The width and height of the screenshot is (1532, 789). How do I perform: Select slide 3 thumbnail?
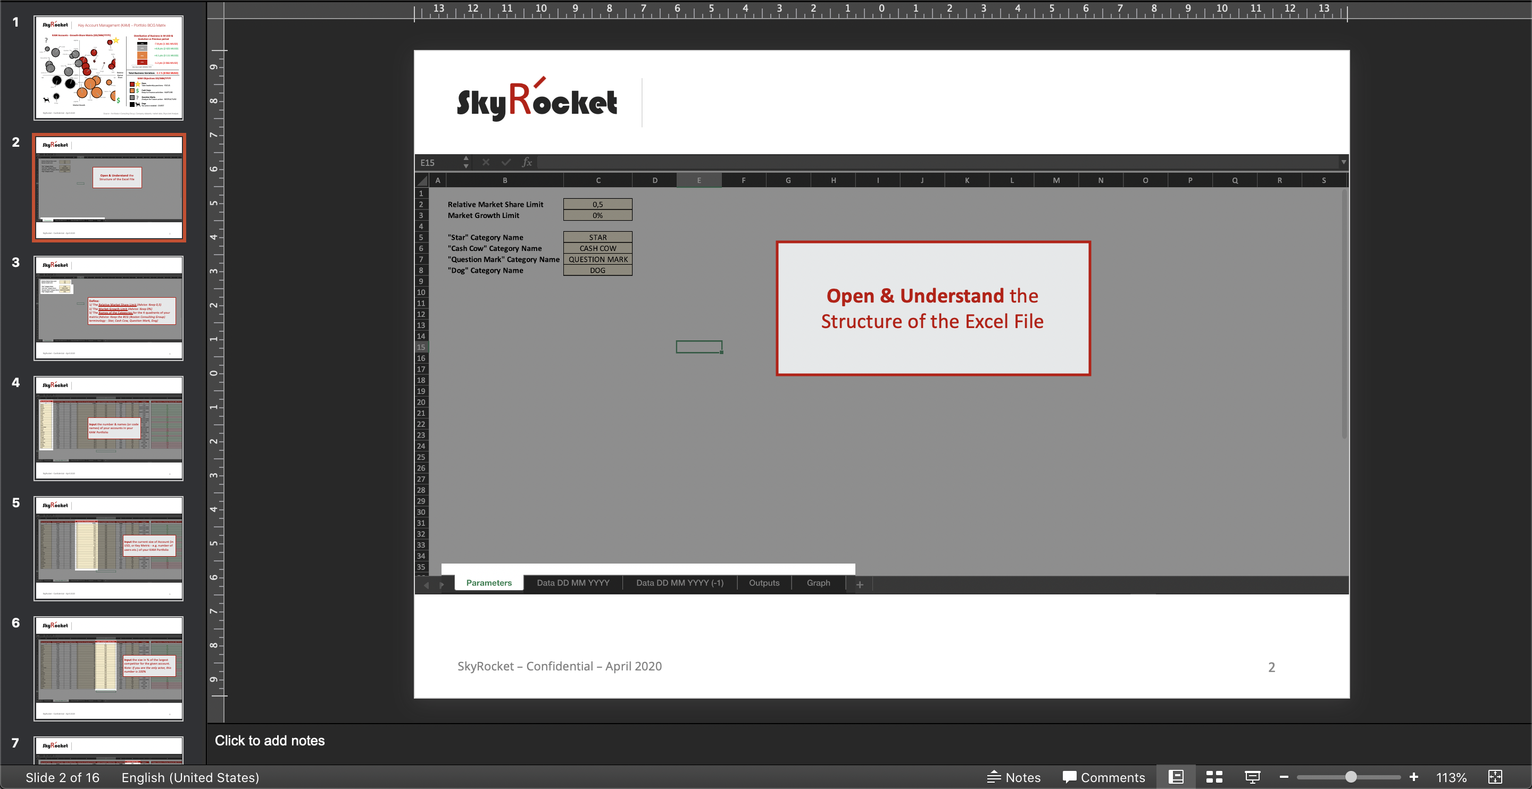coord(109,307)
